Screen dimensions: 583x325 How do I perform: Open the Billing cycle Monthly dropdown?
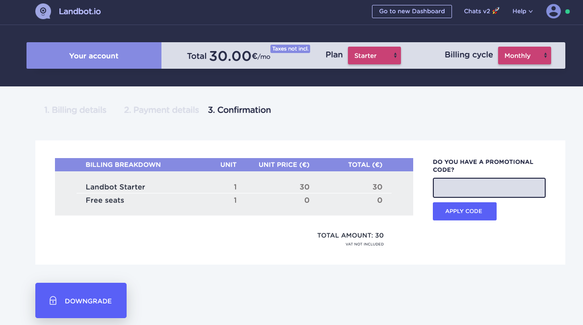coord(524,55)
